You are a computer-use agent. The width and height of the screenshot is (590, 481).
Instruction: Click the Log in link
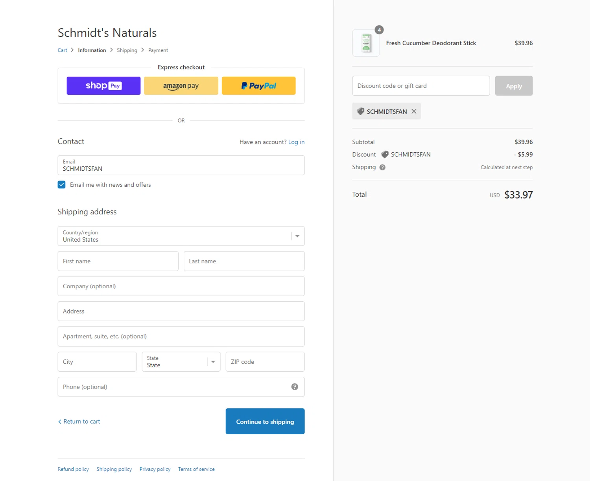(x=296, y=142)
